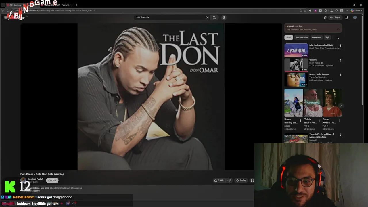Dislike the video with thumbs-down icon

click(229, 180)
